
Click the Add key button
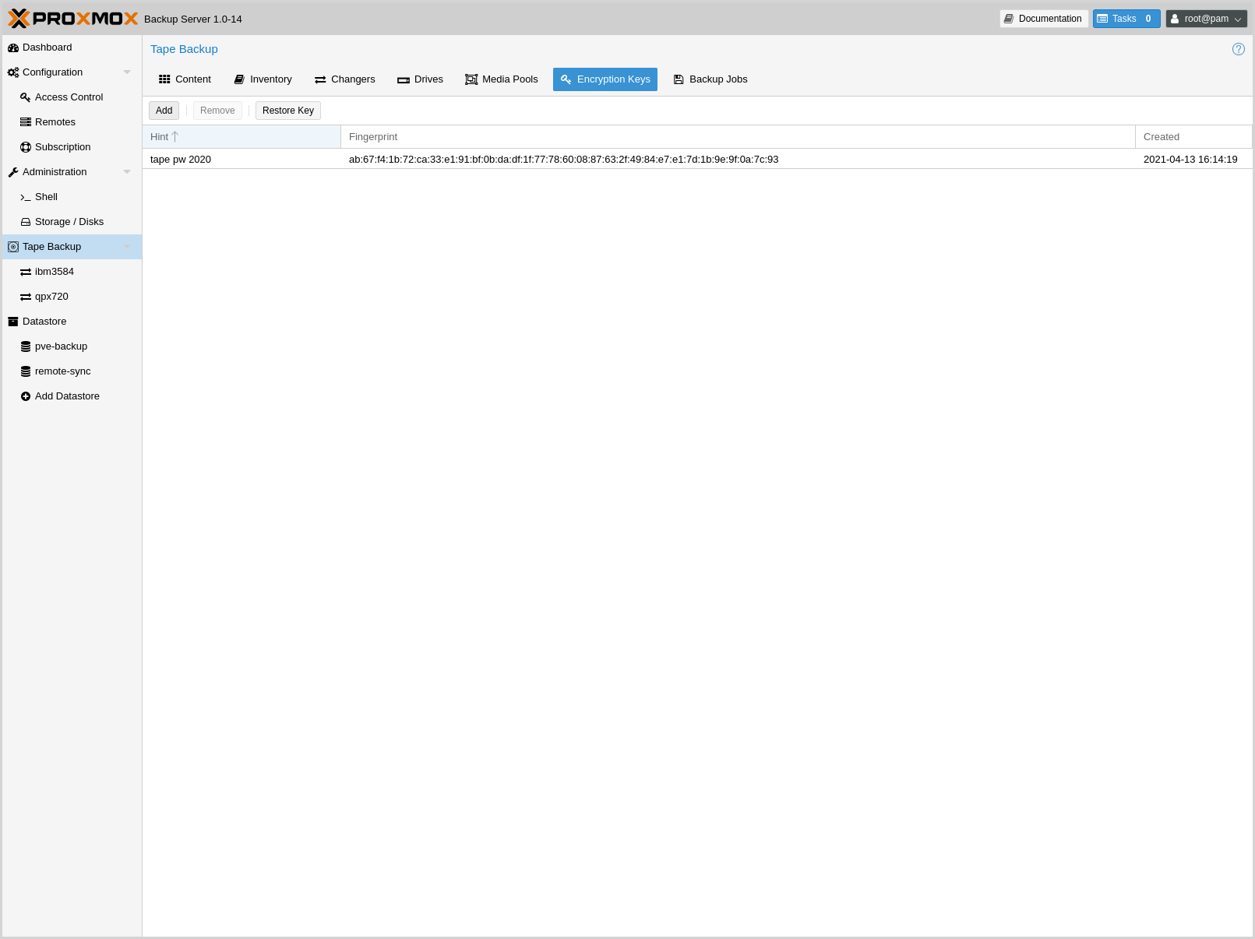164,111
